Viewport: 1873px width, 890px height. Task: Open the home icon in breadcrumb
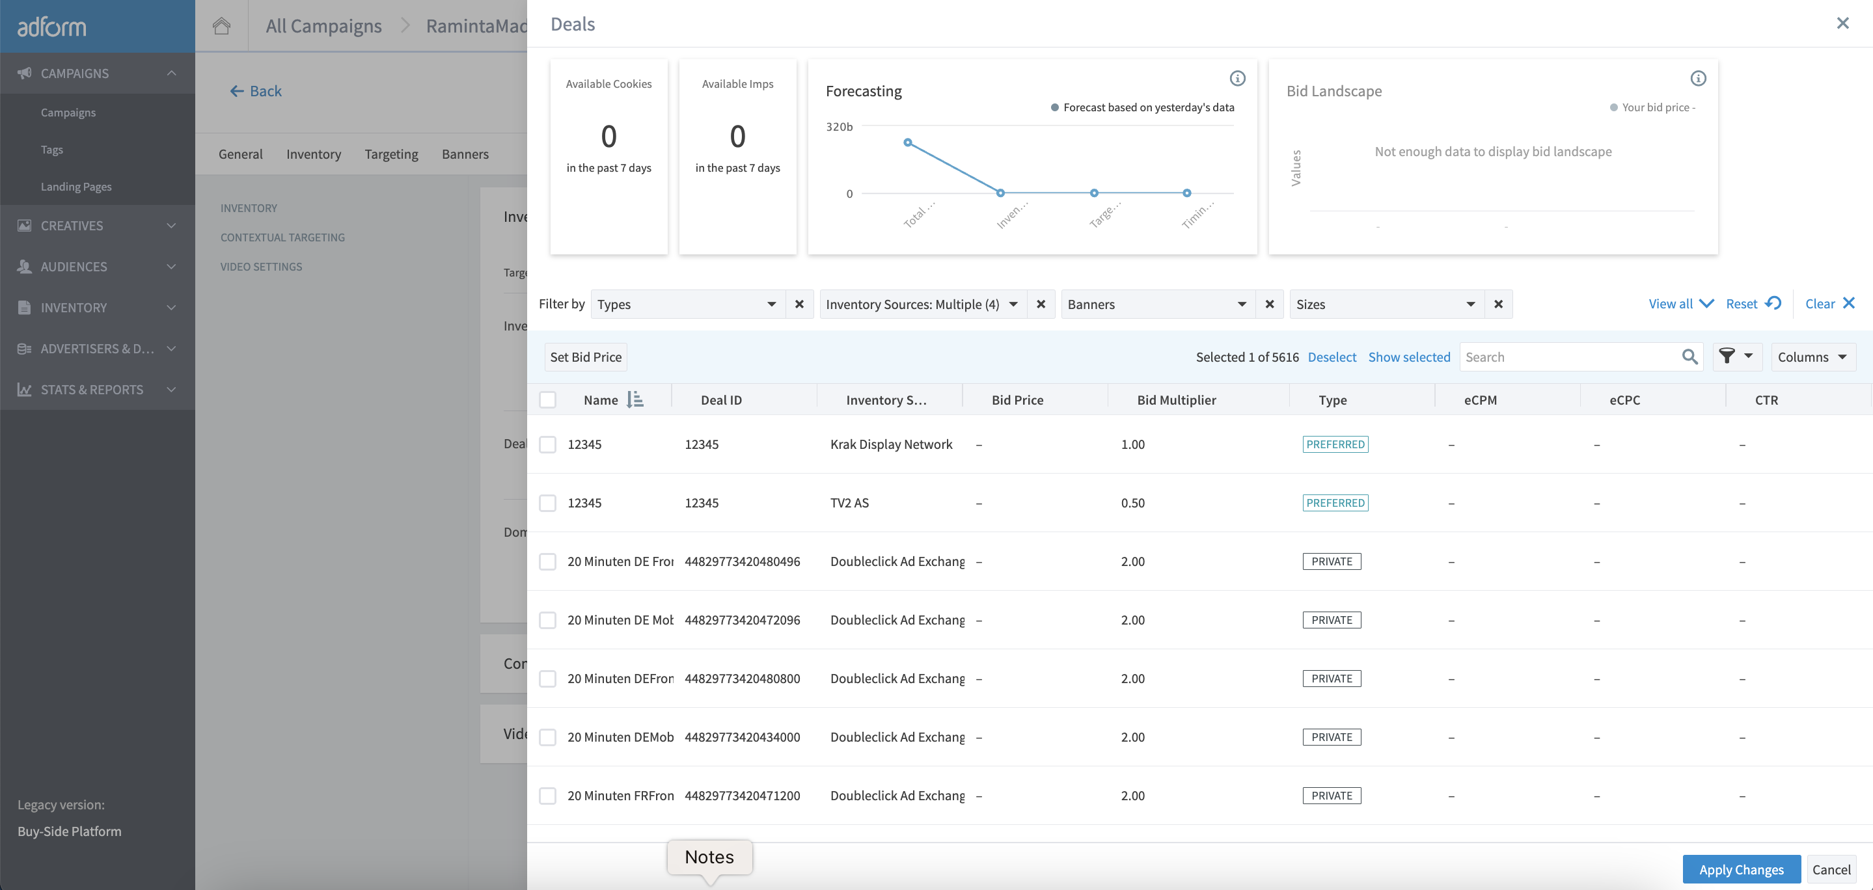(x=222, y=25)
